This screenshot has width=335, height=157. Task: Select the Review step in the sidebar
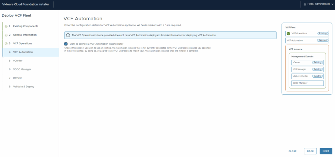click(17, 78)
